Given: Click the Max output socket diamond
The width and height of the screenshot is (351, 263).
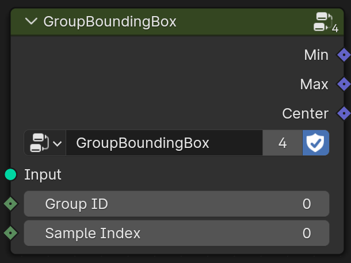Looking at the screenshot, I should (344, 84).
